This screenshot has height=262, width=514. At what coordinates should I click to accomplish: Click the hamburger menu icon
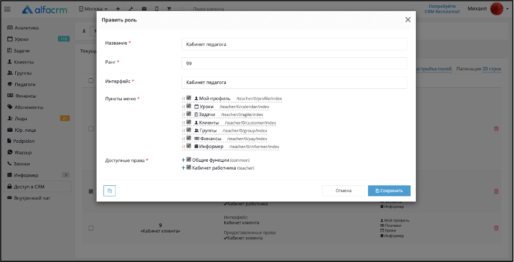tap(7, 9)
